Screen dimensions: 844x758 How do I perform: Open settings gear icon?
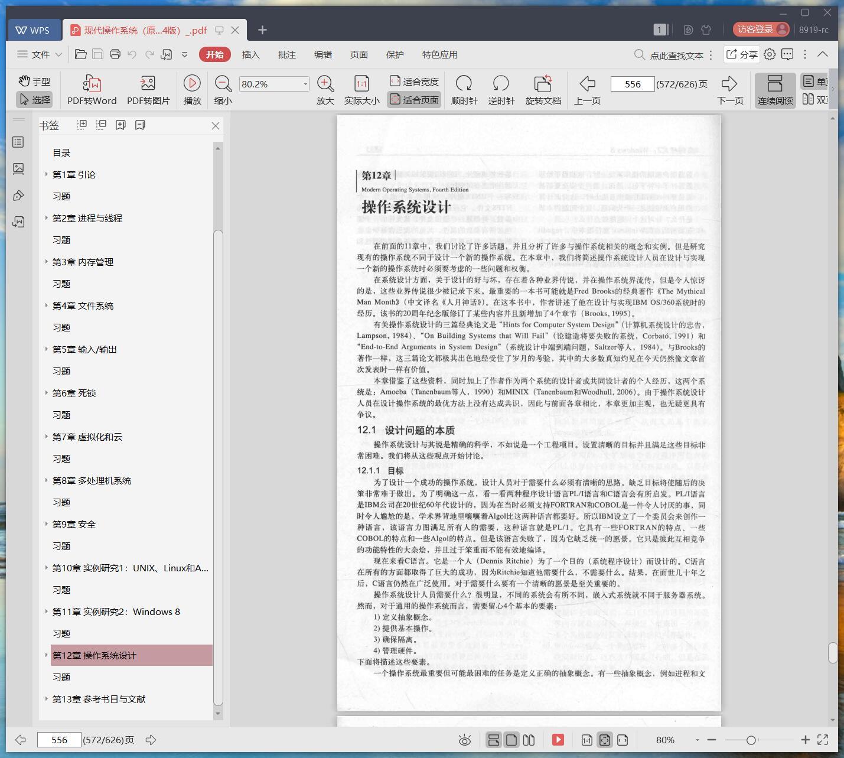point(769,54)
